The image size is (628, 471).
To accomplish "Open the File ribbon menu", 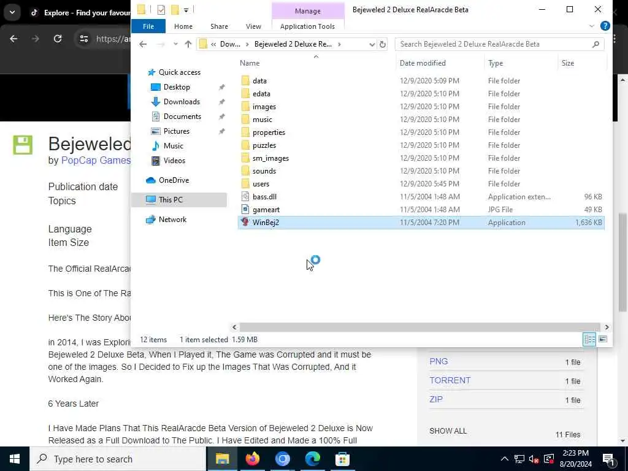I will point(148,26).
